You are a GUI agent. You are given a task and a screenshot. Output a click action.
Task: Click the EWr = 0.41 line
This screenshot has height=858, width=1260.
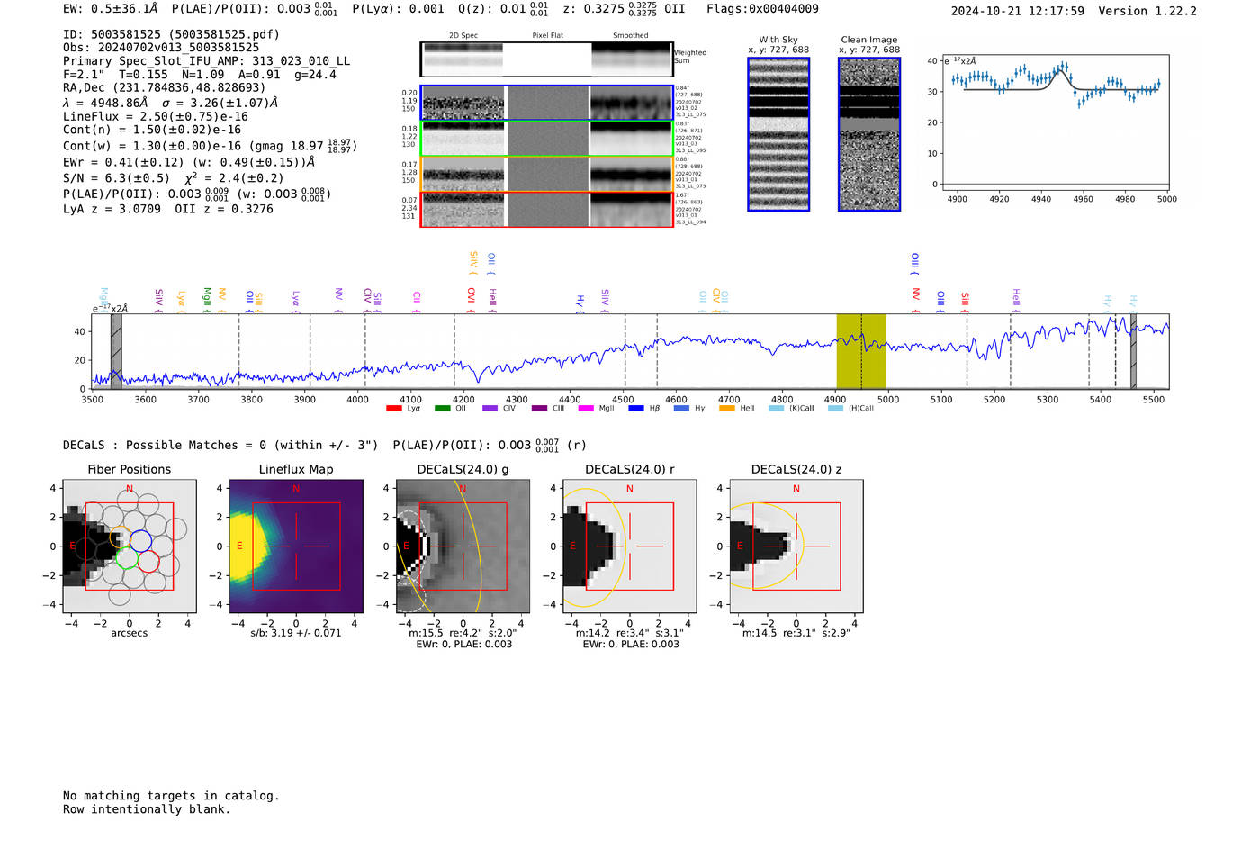coord(189,162)
